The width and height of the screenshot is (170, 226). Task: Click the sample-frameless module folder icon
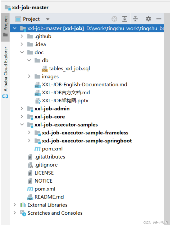pos(38,133)
